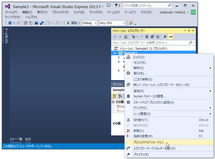Open the デバッグ(D) menu

[x=96, y=12]
